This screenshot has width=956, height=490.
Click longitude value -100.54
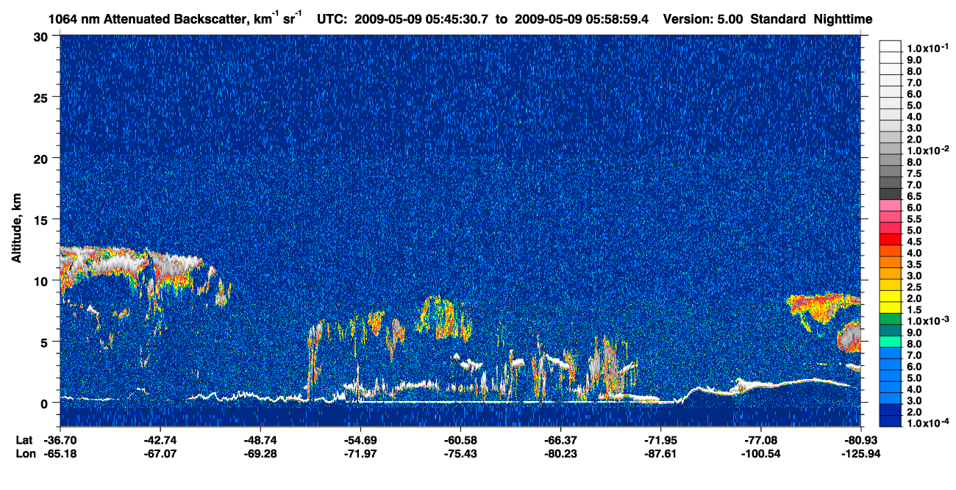point(761,453)
